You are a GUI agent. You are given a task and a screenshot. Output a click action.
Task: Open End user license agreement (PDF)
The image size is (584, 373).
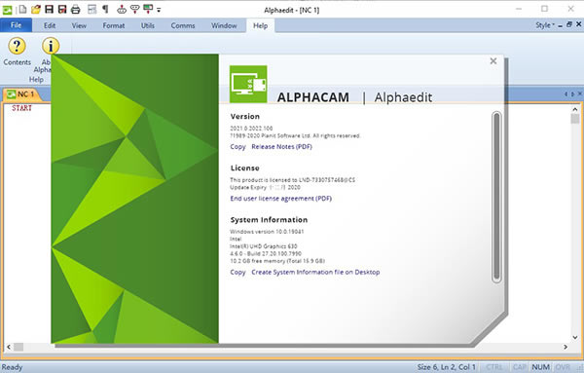pyautogui.click(x=281, y=199)
